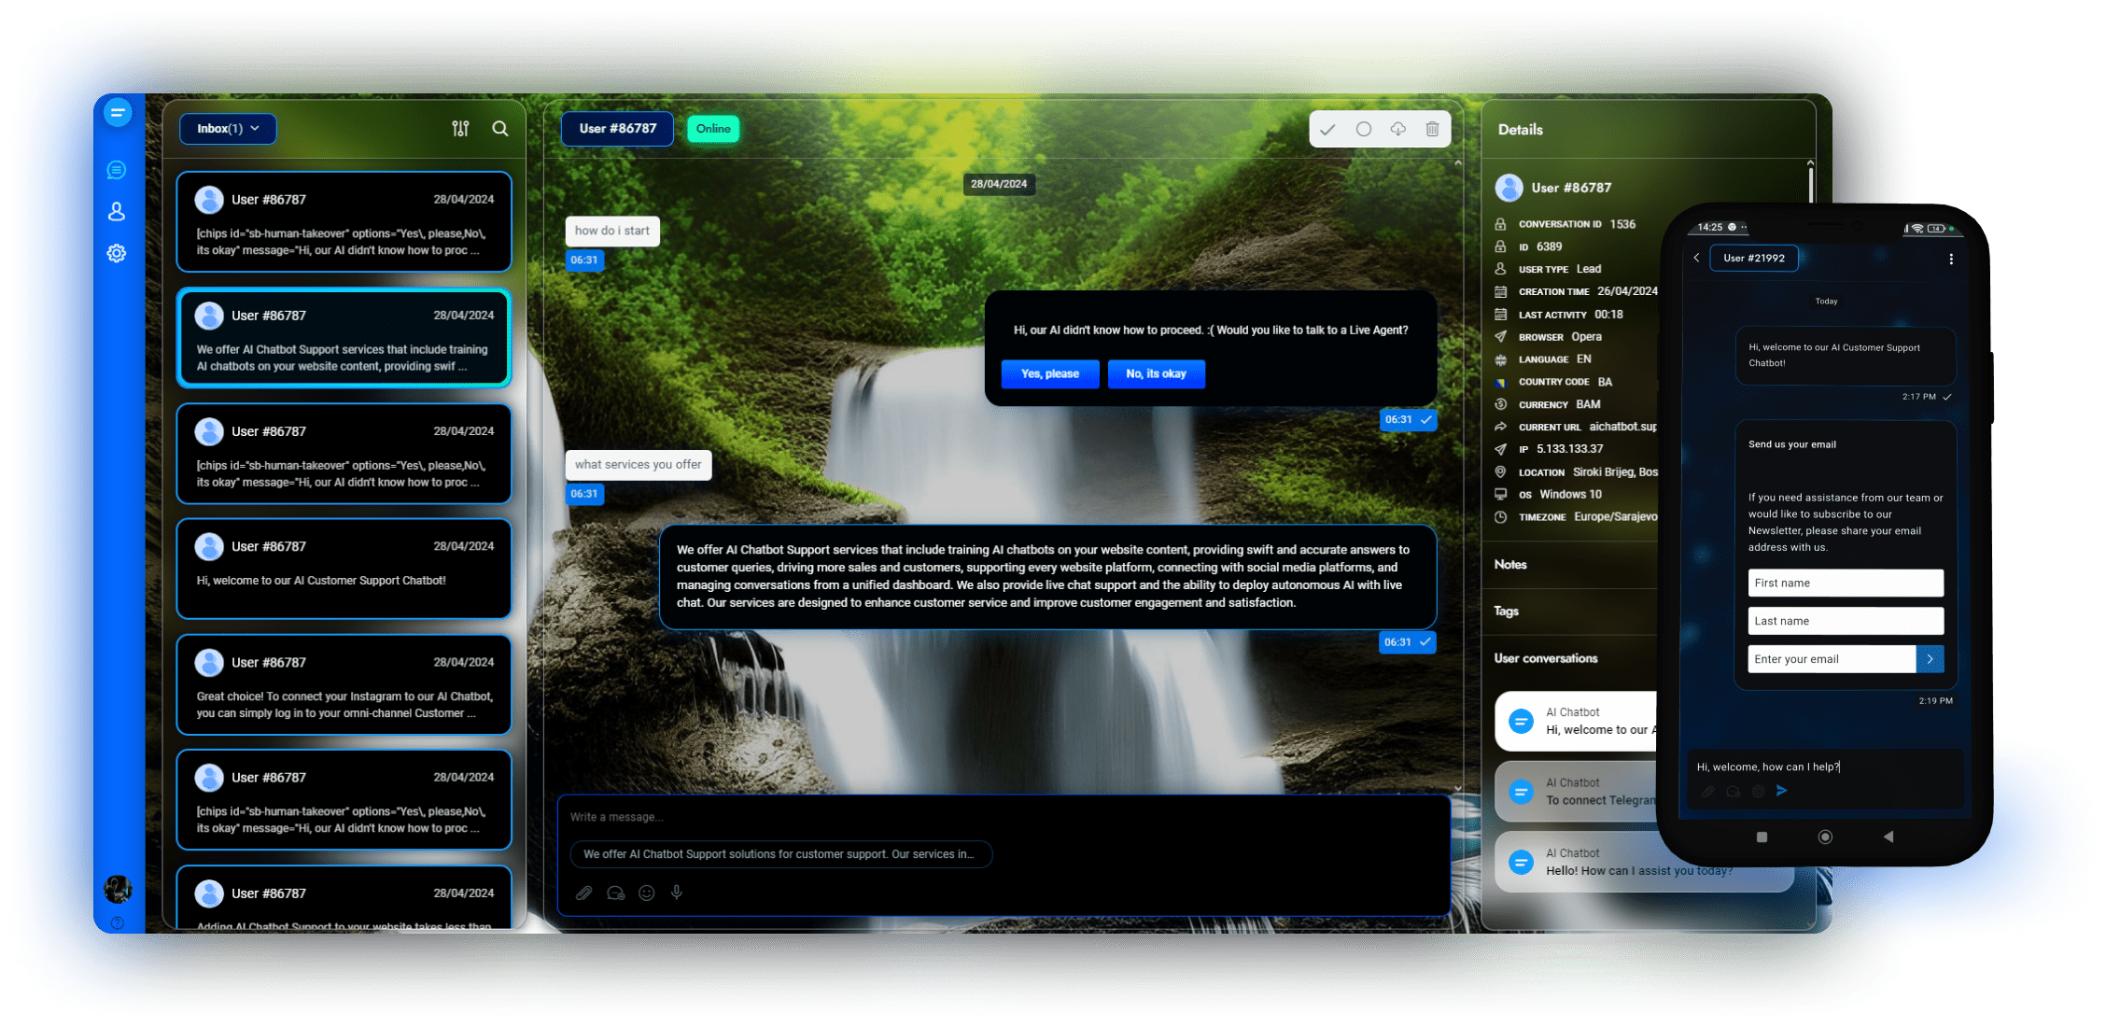Search conversations with the magnifier icon
2120x1027 pixels.
[x=501, y=129]
